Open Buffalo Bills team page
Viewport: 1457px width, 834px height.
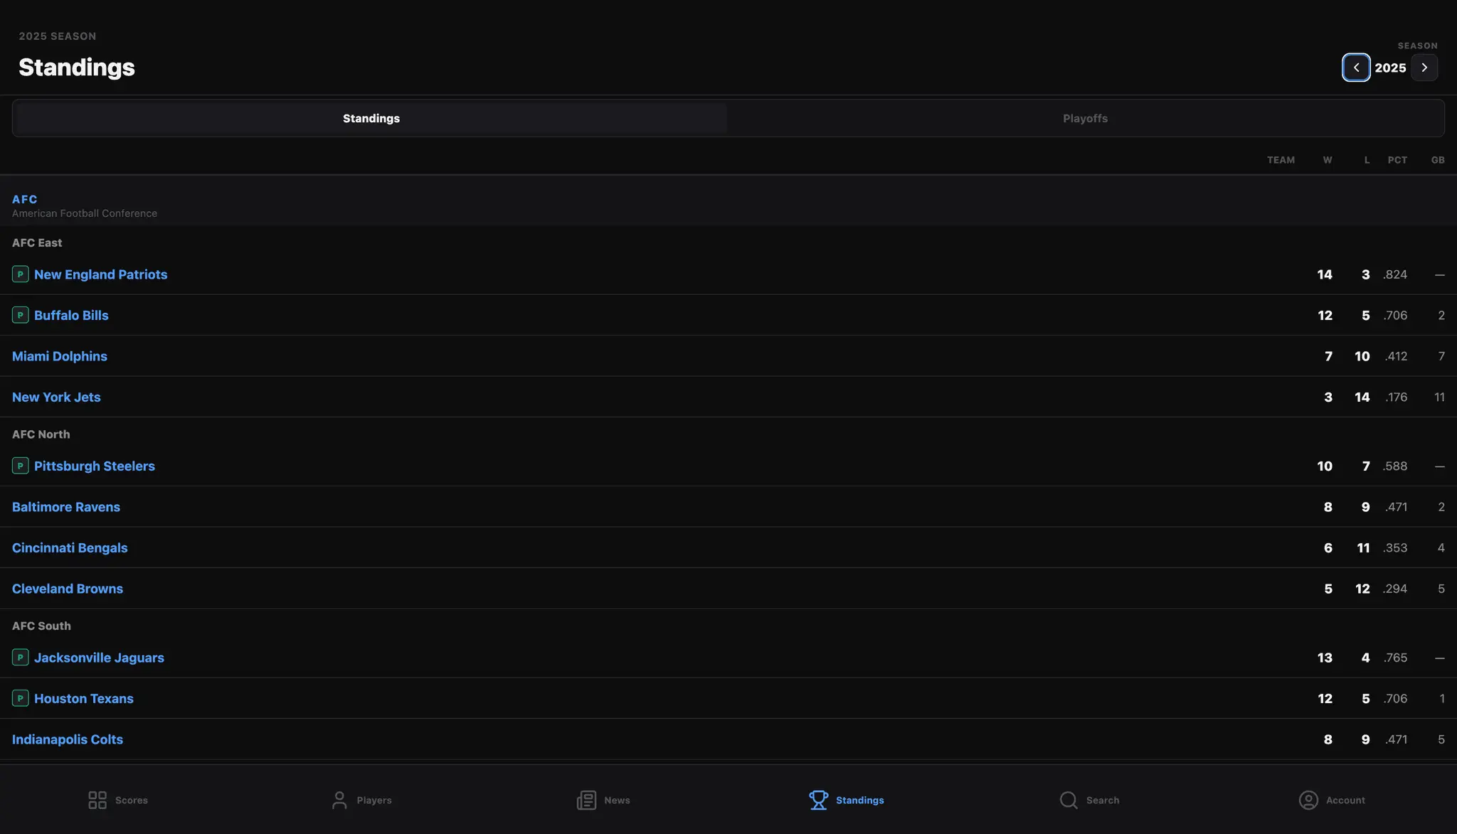coord(71,315)
